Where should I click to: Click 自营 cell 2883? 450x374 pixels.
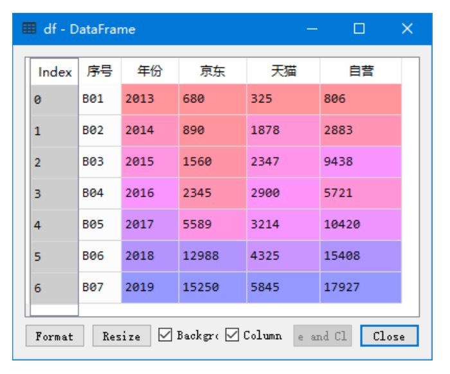(x=361, y=130)
